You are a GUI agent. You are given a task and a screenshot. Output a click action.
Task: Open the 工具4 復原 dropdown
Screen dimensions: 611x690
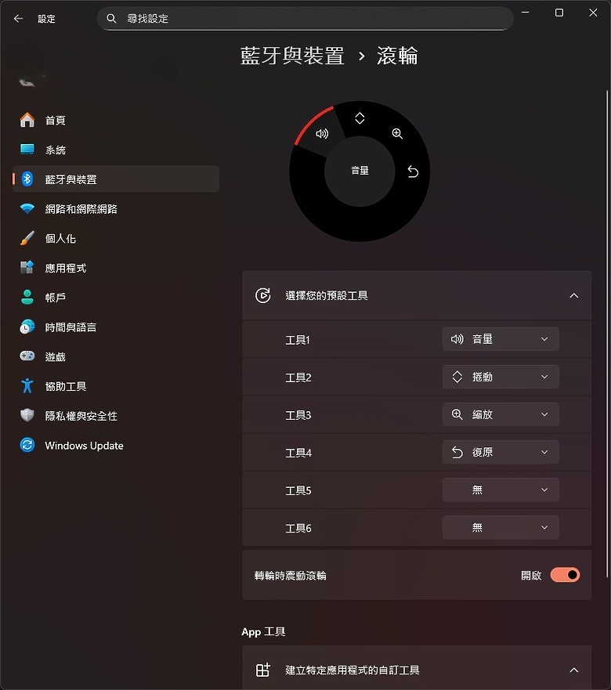pyautogui.click(x=501, y=452)
